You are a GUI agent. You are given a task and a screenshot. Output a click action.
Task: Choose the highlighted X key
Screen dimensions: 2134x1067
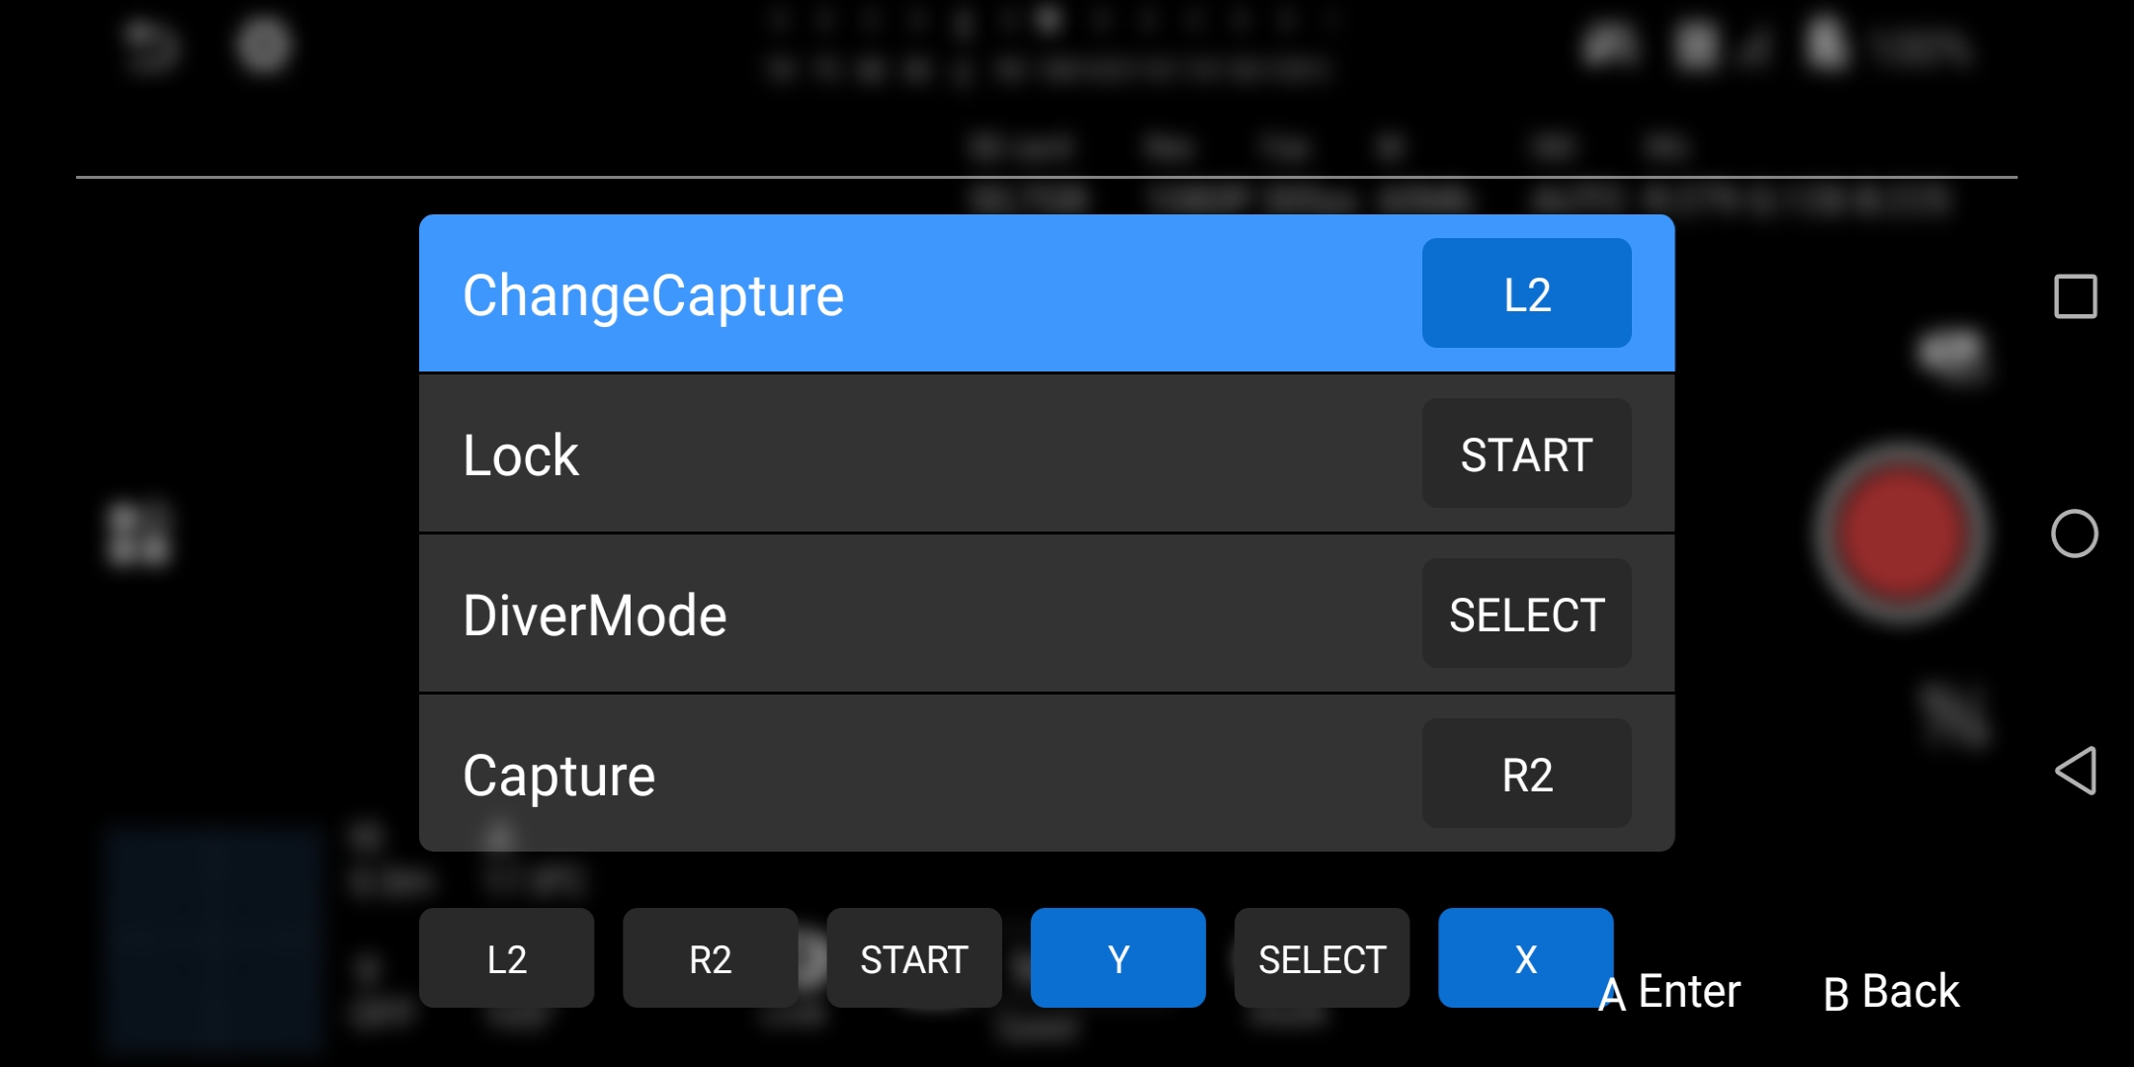(1525, 958)
